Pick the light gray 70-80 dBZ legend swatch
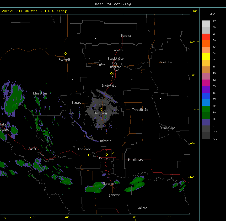Image resolution: width=226 pixels, height=221 pixels. pyautogui.click(x=206, y=24)
